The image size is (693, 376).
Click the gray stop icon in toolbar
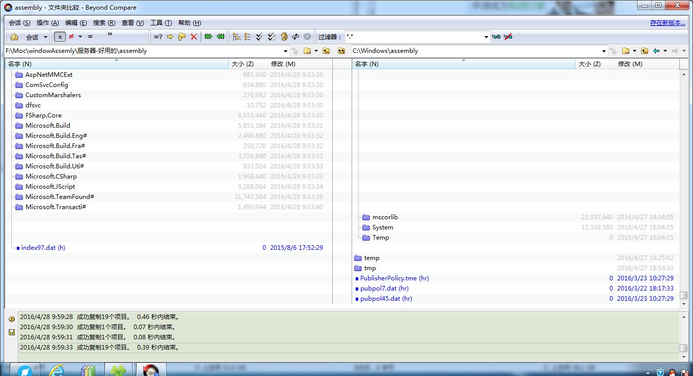[307, 37]
